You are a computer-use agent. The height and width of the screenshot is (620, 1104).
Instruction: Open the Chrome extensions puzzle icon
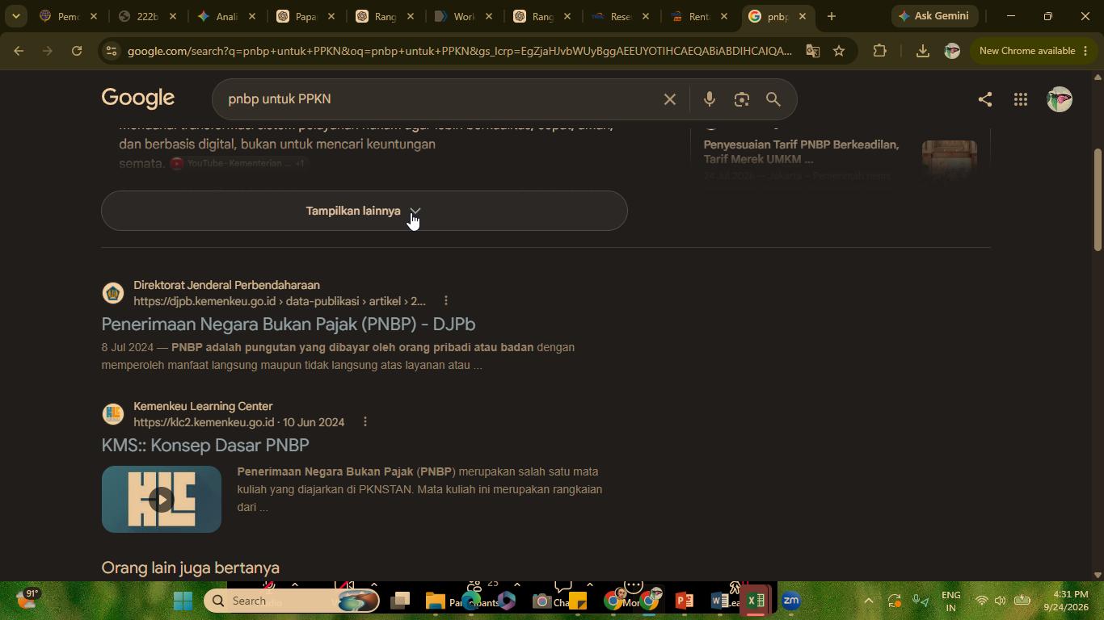click(879, 51)
